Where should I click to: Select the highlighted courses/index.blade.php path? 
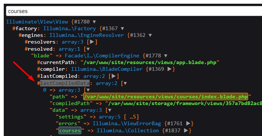coord(166,97)
